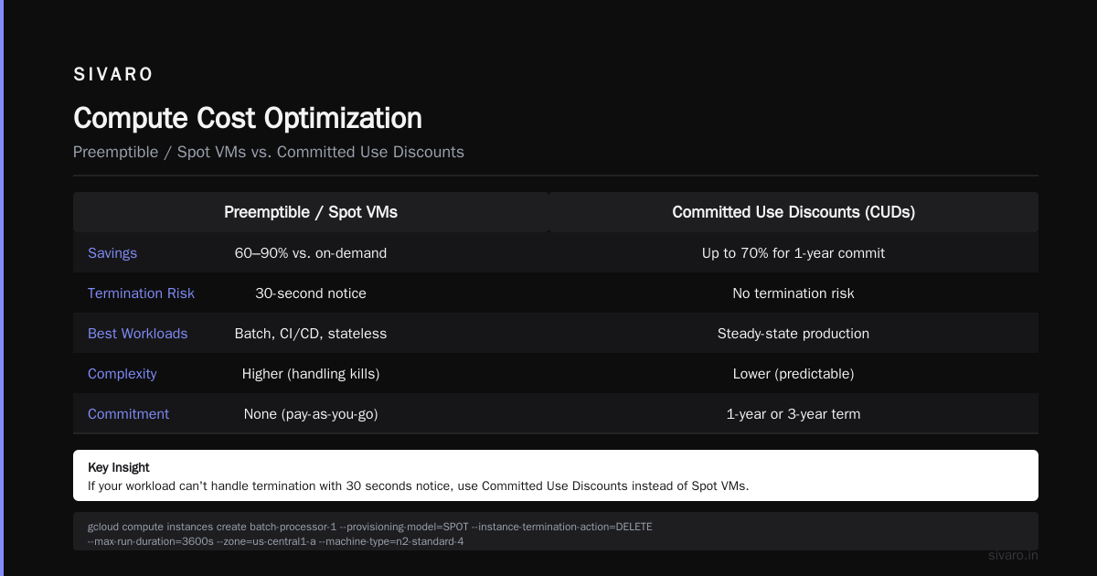
Task: Click the SIVARO brand logo text
Action: (113, 75)
